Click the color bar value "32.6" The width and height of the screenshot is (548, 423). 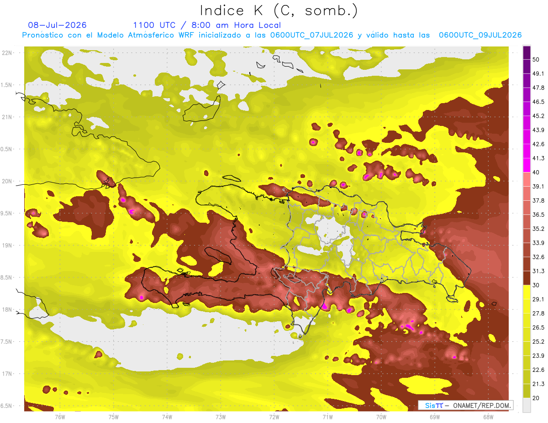[539, 257]
